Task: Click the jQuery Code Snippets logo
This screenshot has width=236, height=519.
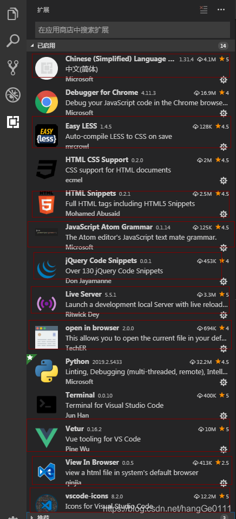Action: click(47, 270)
